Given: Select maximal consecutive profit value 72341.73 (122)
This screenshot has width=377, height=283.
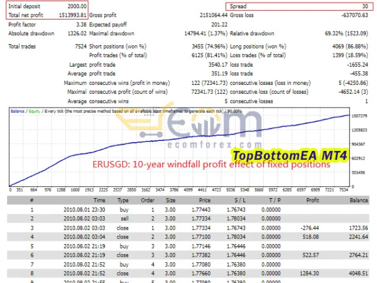Looking at the screenshot, I should click(x=209, y=92).
